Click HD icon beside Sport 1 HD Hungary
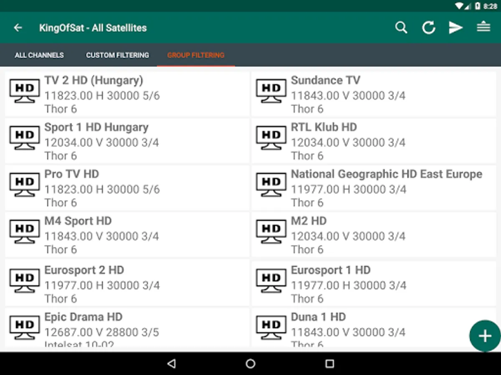 (25, 138)
